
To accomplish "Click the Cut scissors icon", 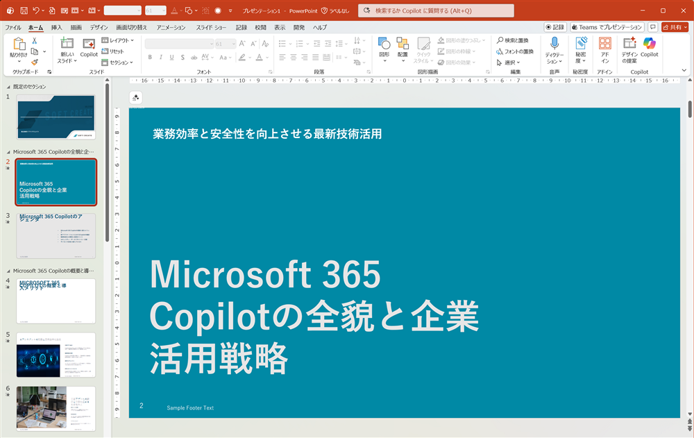I will point(35,41).
